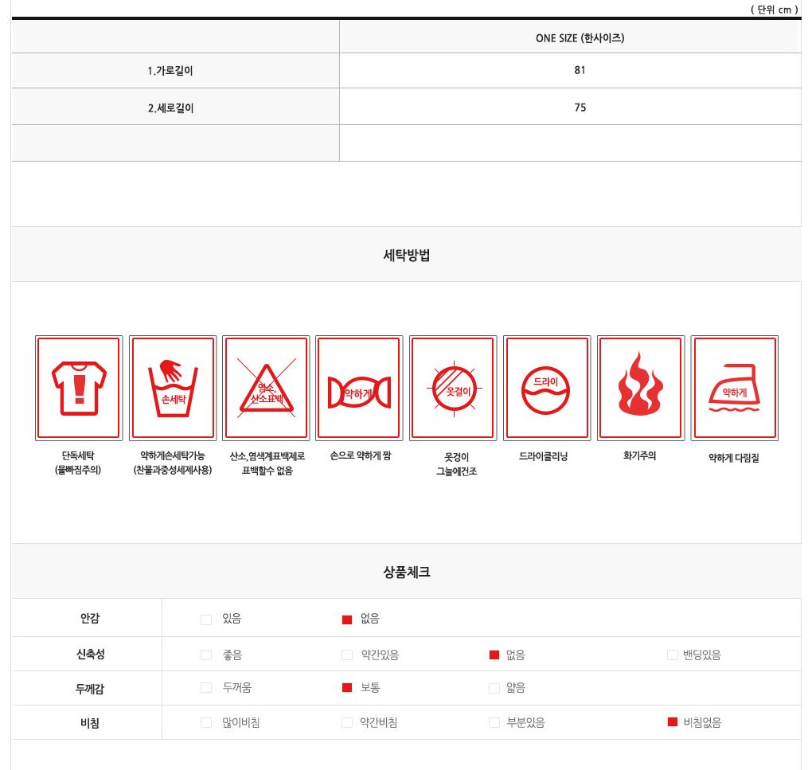Select the 약하게 hand wringing icon
This screenshot has width=808, height=770.
[359, 388]
